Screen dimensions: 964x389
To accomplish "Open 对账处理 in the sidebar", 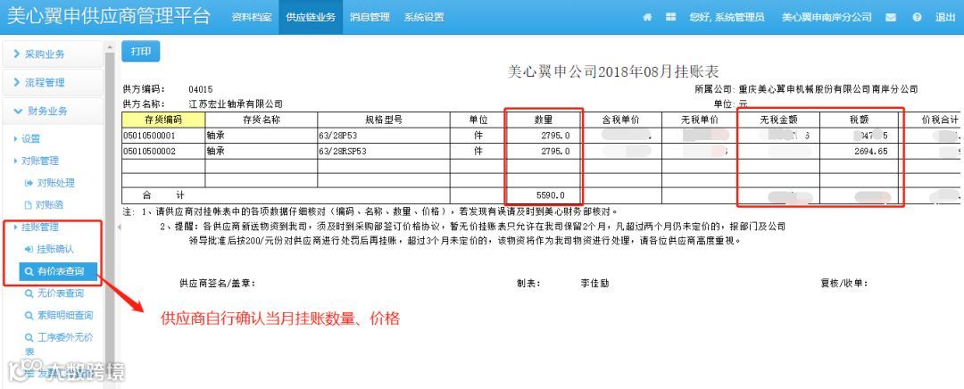I will click(x=55, y=183).
